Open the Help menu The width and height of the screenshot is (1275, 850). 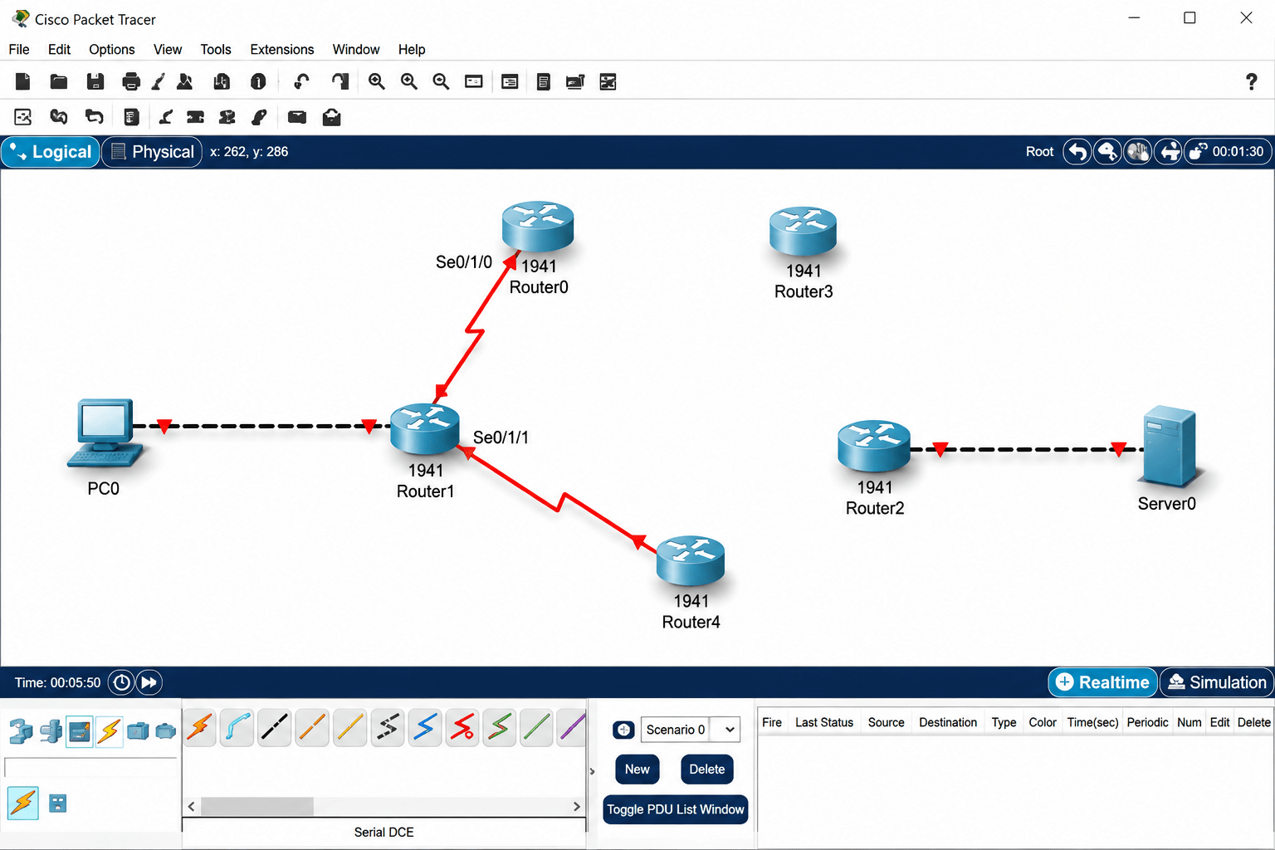412,49
